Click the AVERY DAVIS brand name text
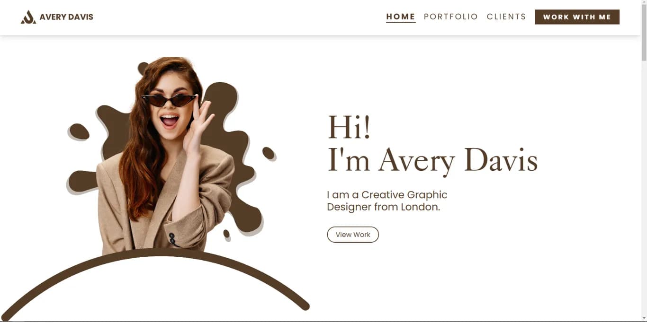Viewport: 647px width, 323px height. [x=66, y=17]
